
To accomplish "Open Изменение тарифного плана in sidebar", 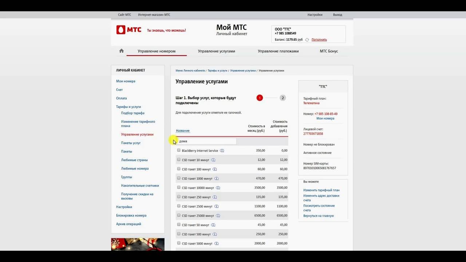I will (x=138, y=124).
